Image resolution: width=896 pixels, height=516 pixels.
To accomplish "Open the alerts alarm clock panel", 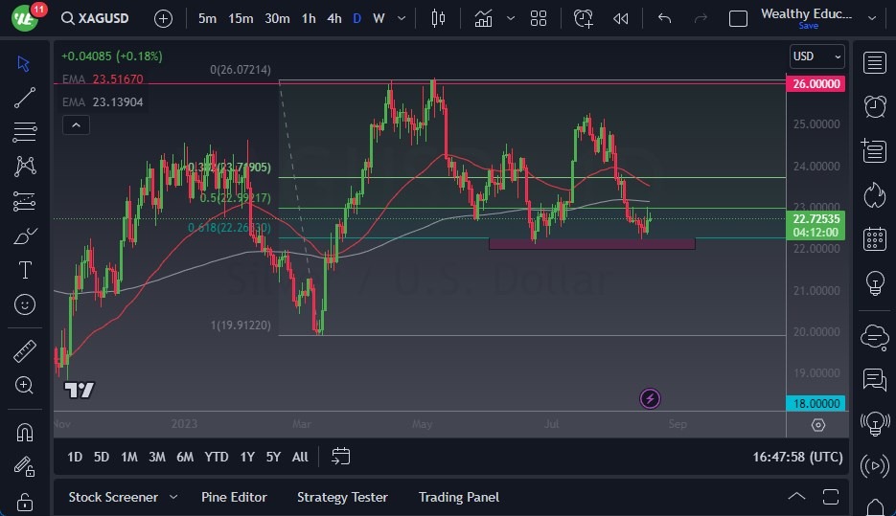I will tap(874, 106).
